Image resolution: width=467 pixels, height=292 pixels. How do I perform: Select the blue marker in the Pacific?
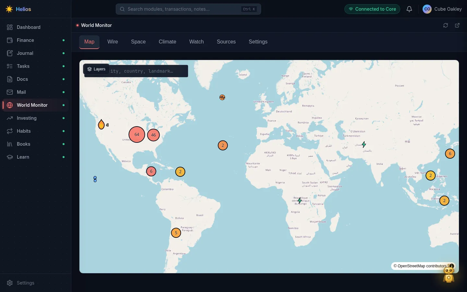point(95,179)
